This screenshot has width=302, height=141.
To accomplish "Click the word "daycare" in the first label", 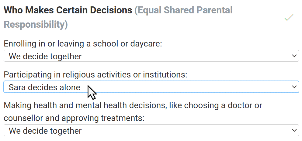I will click(146, 44).
